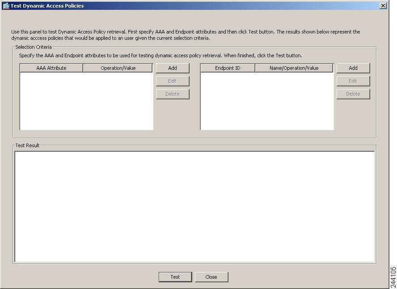Click the Name/Operation/Value column header
397x289 pixels.
294,68
